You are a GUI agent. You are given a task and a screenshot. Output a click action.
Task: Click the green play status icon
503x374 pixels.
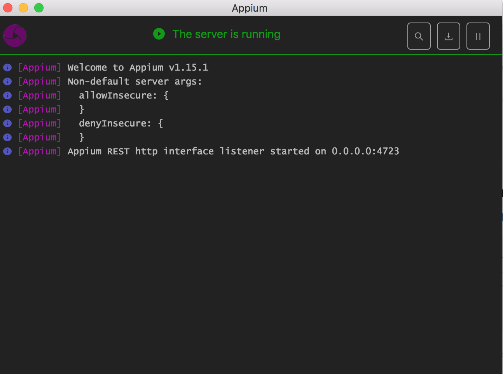click(x=159, y=34)
